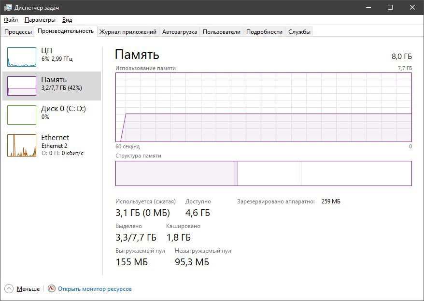Click the Структура памяти composition bar

(264, 173)
